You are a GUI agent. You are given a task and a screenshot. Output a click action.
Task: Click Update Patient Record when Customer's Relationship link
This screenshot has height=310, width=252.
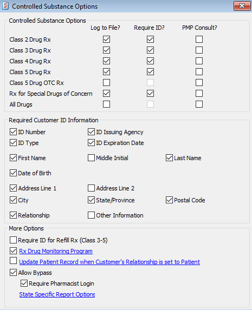(109, 262)
